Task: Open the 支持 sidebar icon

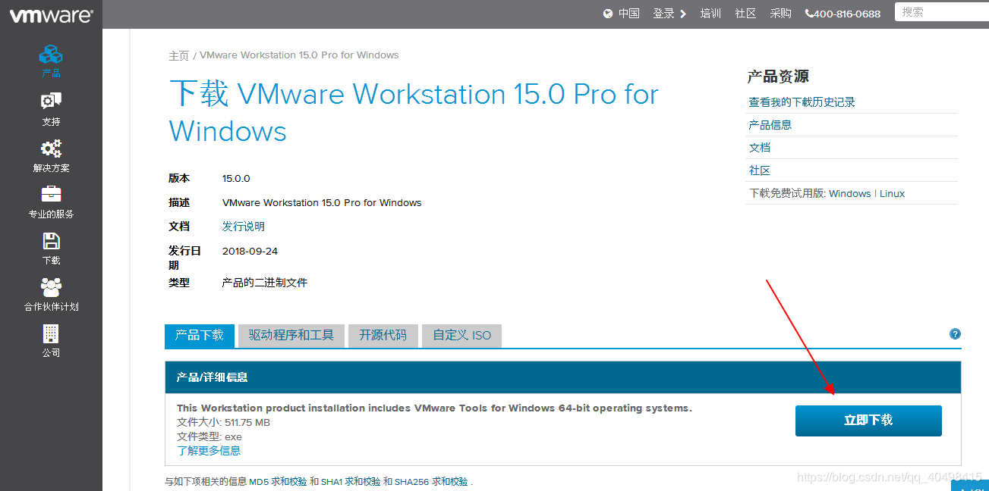Action: pos(51,102)
